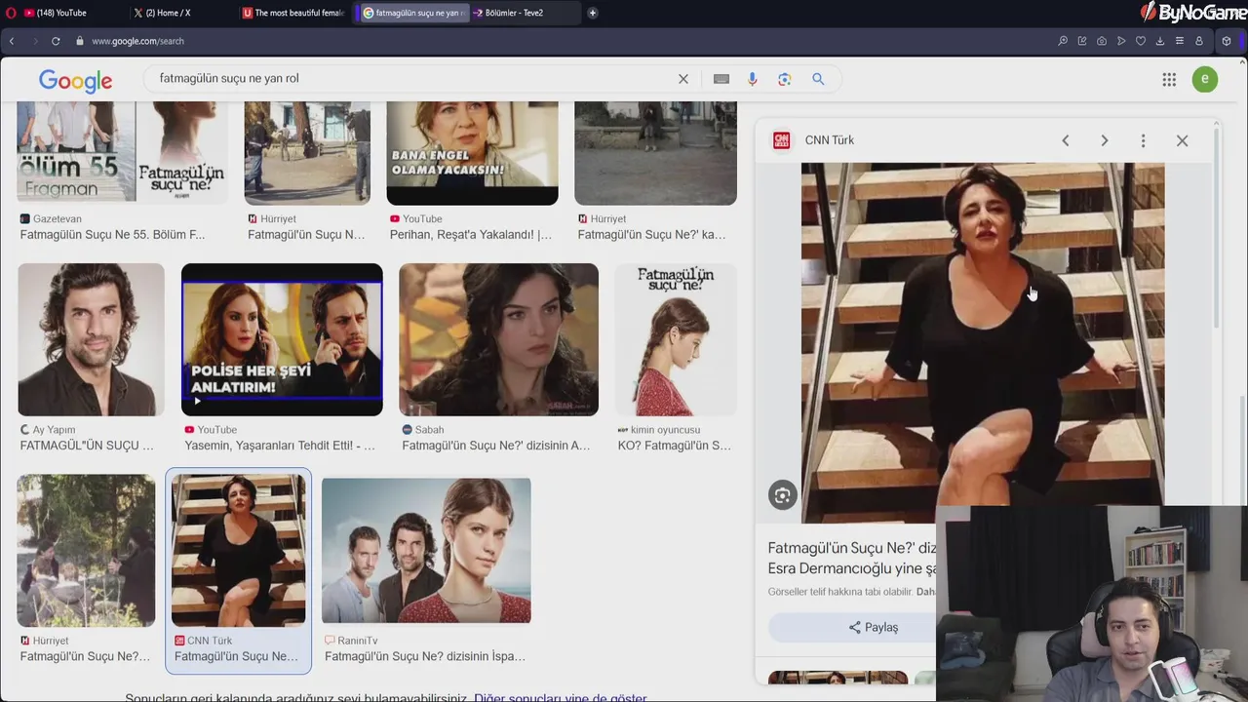Take a snapshot with camera icon
Screen dimensions: 1248x702
click(x=1102, y=41)
